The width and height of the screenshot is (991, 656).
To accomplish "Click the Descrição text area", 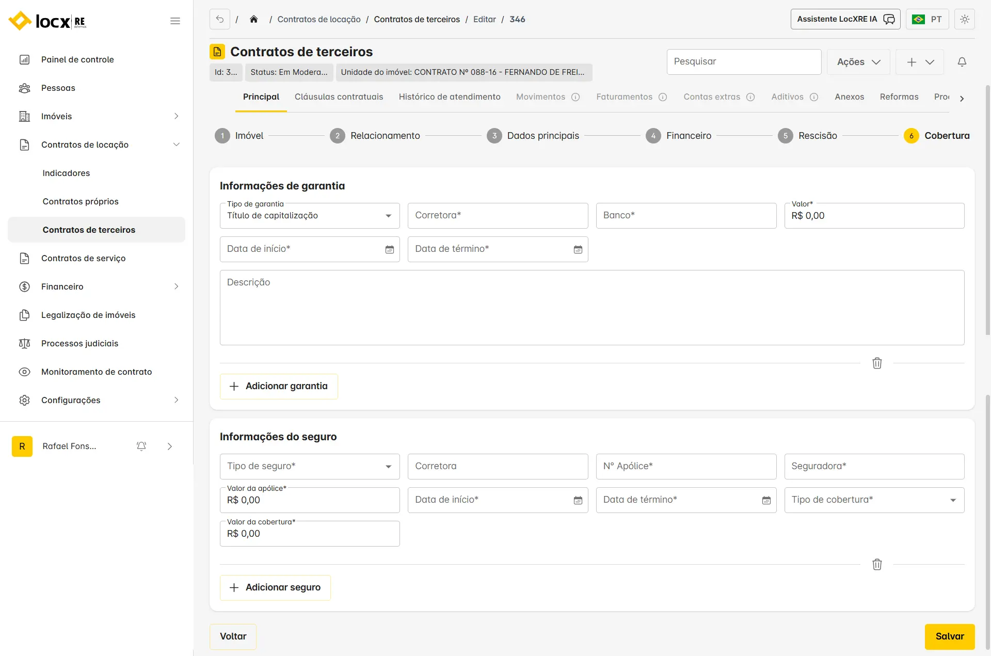I will click(592, 308).
